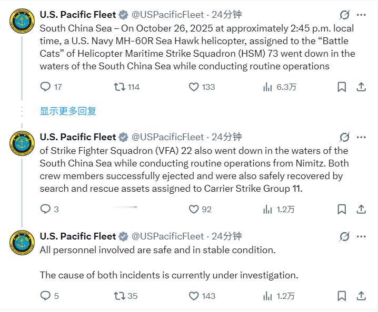Share the first tweet about HSM 73

point(361,87)
